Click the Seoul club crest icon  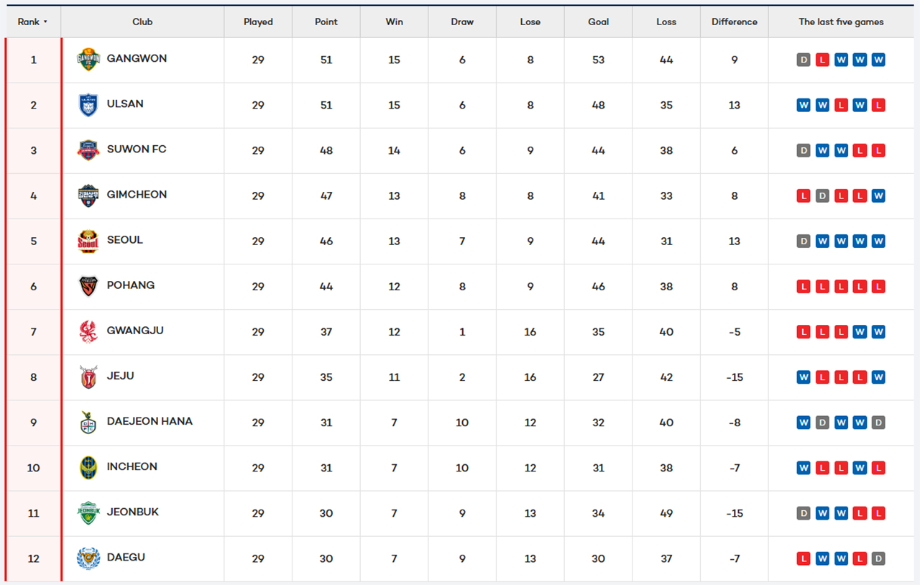(88, 241)
